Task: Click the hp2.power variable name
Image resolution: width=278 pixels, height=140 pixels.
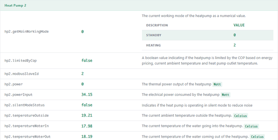Action: tap(14, 84)
